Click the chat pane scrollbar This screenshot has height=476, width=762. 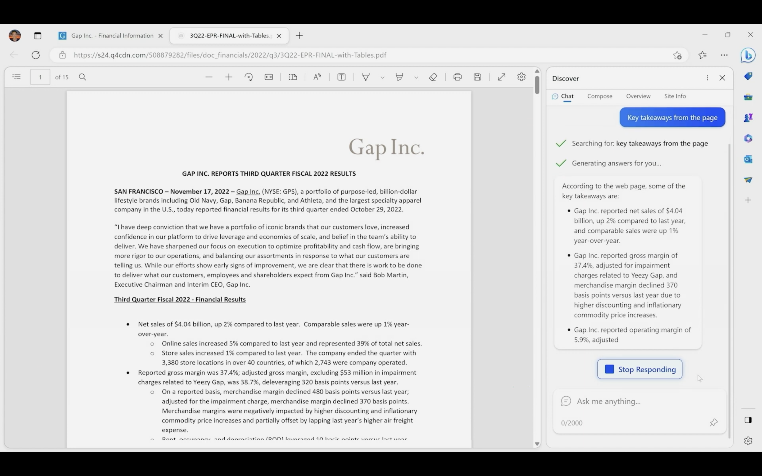729,291
